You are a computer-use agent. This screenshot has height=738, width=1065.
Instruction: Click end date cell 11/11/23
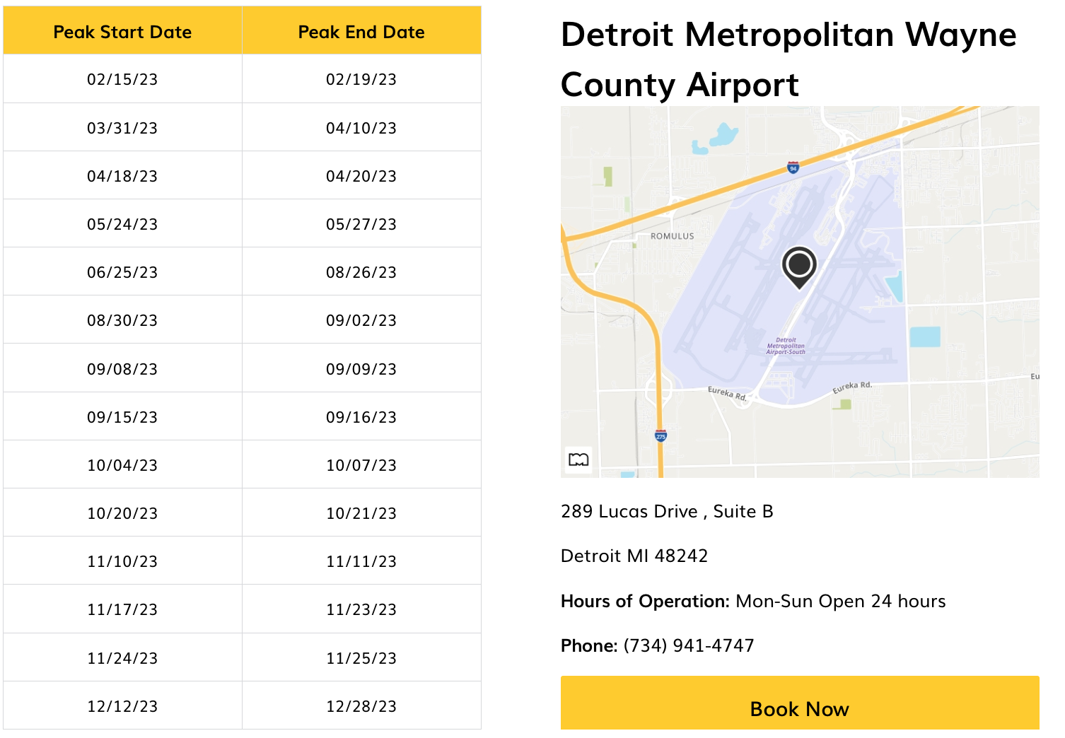point(361,561)
